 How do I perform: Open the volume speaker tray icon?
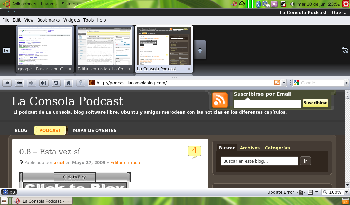click(x=292, y=4)
